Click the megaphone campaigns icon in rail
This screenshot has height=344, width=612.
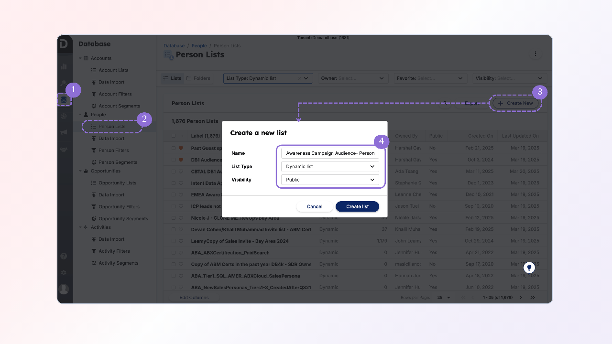click(64, 132)
